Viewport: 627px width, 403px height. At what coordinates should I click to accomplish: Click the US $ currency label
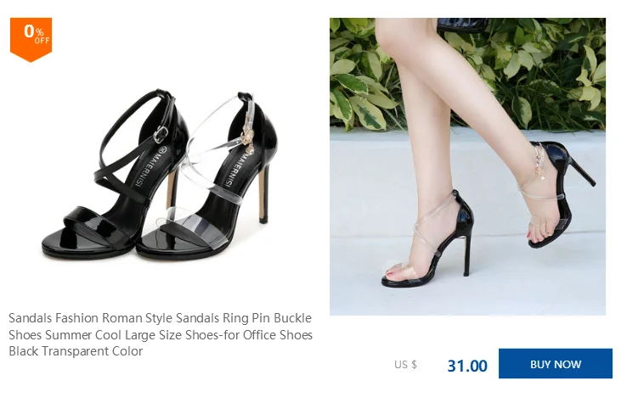405,364
